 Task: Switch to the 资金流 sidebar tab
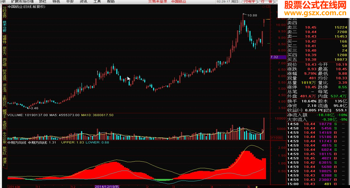point(4,88)
